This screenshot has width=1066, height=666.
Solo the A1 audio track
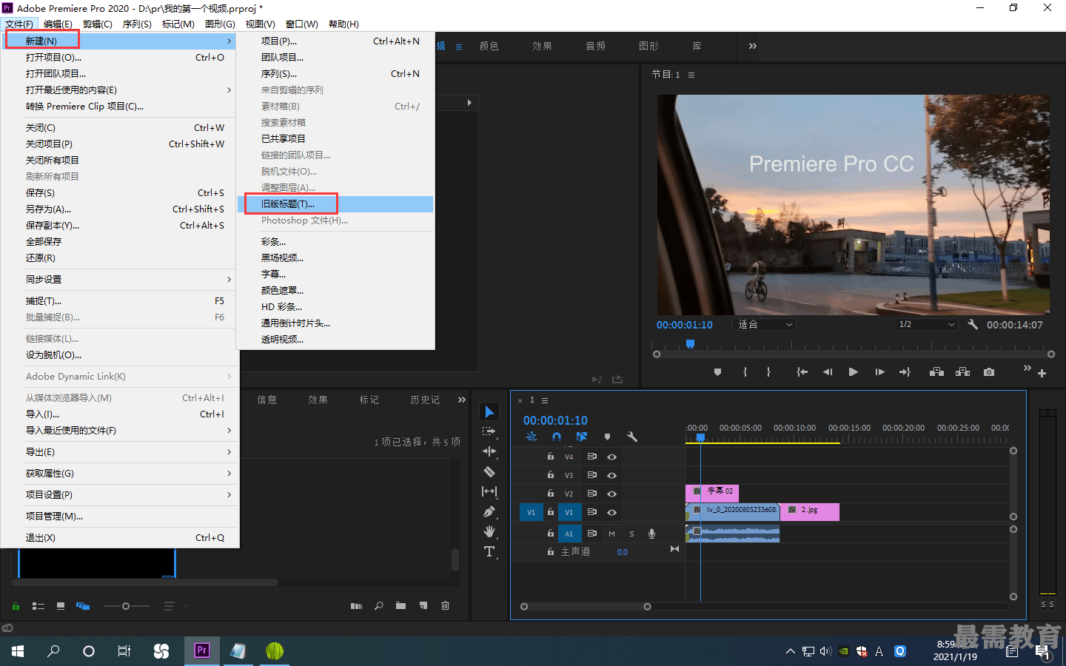point(631,534)
